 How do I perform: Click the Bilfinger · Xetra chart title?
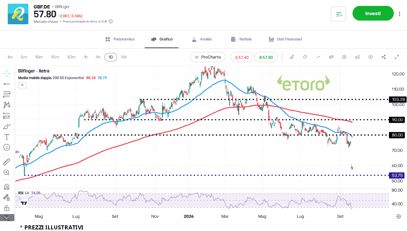coord(34,71)
